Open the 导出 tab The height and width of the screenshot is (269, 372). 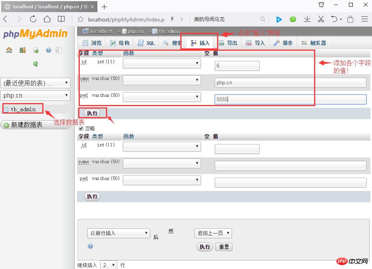click(x=228, y=43)
